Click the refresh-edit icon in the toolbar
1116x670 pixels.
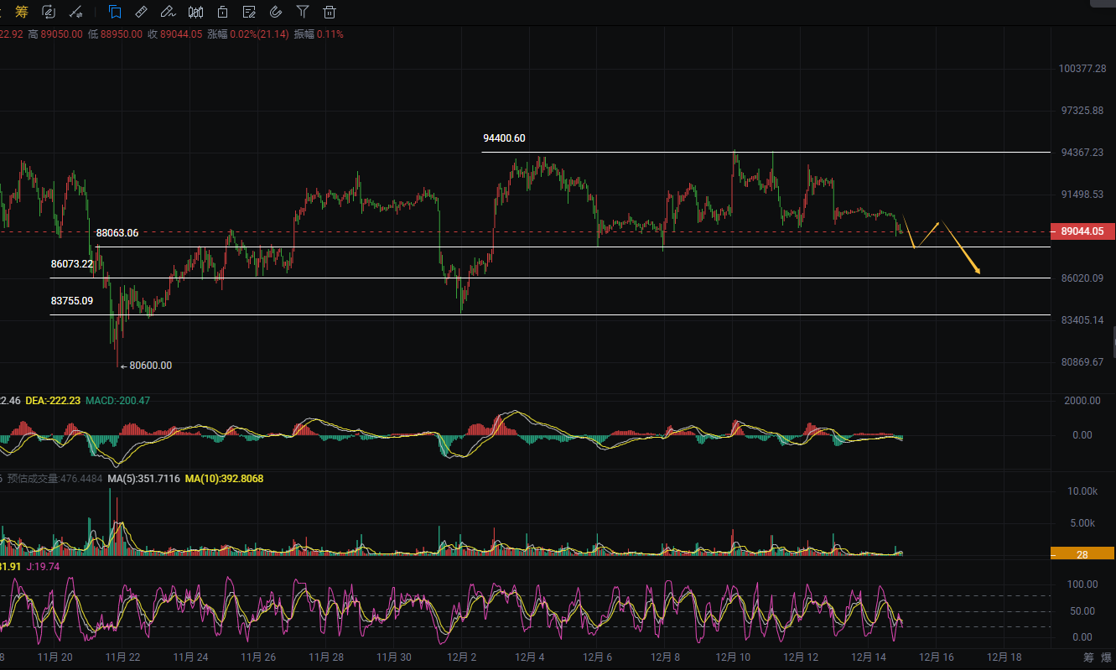tap(49, 12)
